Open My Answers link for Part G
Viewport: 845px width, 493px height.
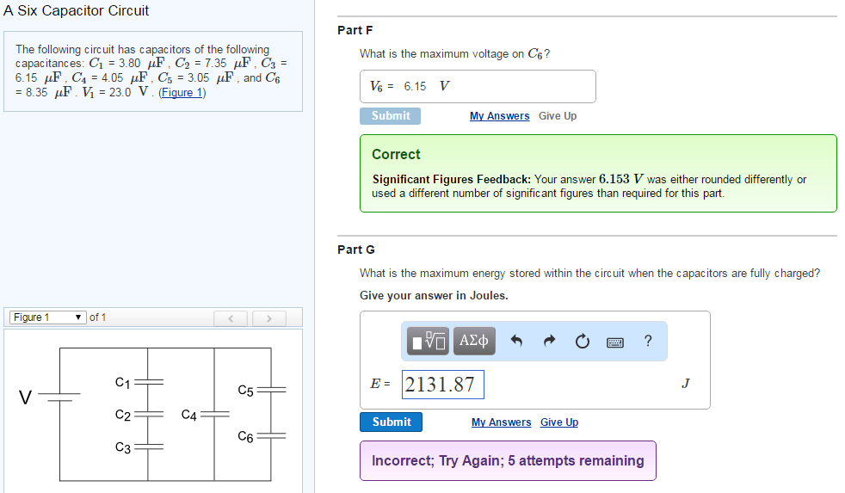pyautogui.click(x=501, y=422)
